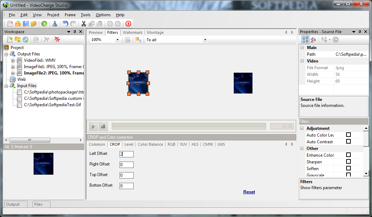
Task: Undo the last action
Action: pos(65,24)
